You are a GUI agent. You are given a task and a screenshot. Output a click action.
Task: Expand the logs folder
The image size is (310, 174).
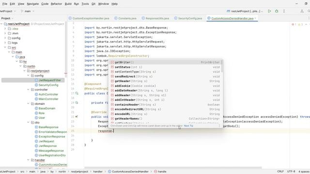coord(5,43)
